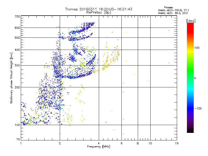Screen dimensions: 208x156
Task: Click the y-axis tick label '750'
Action: 17,16
